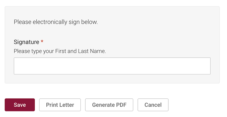Viewport: 227px width, 117px height.
Task: Place cursor in the name signature box
Action: coord(112,66)
